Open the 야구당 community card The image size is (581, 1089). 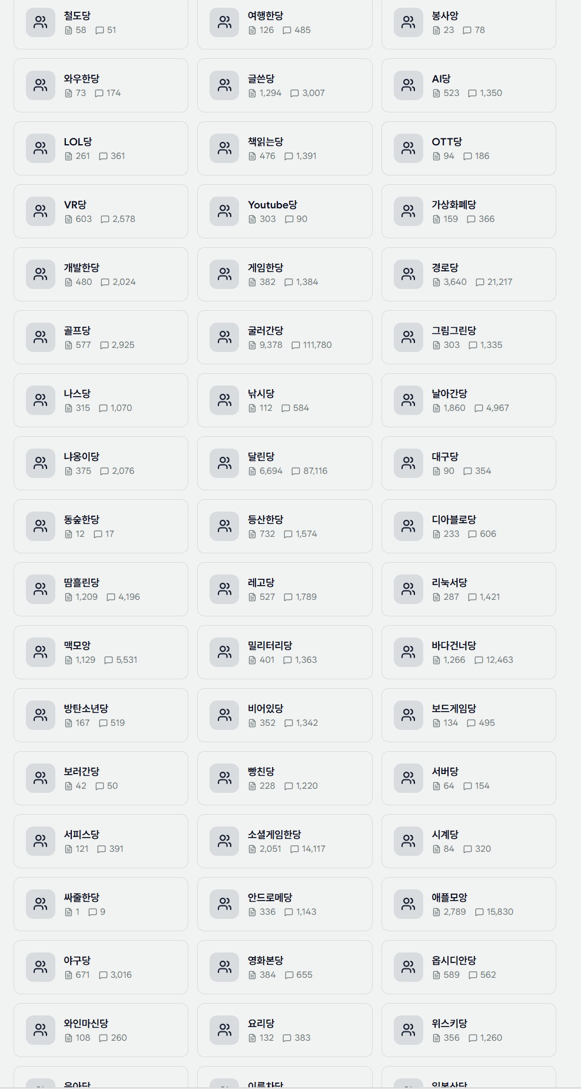coord(101,967)
